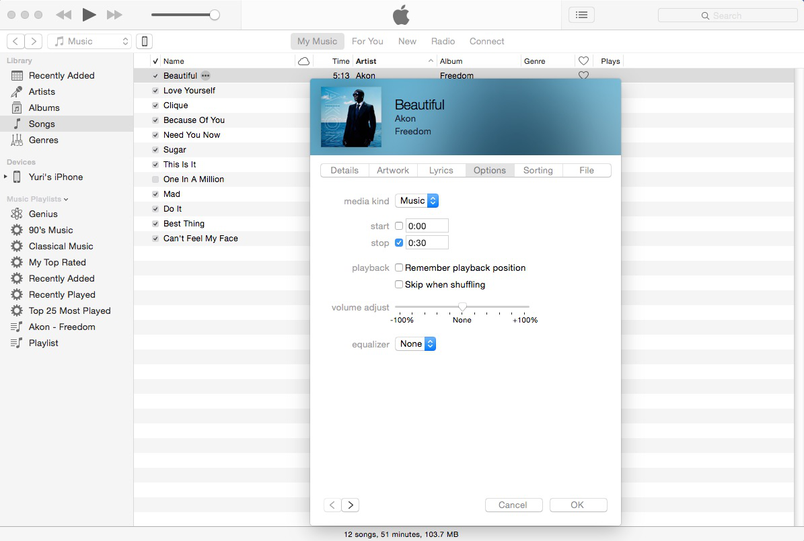Click the checkmark column header

[155, 61]
